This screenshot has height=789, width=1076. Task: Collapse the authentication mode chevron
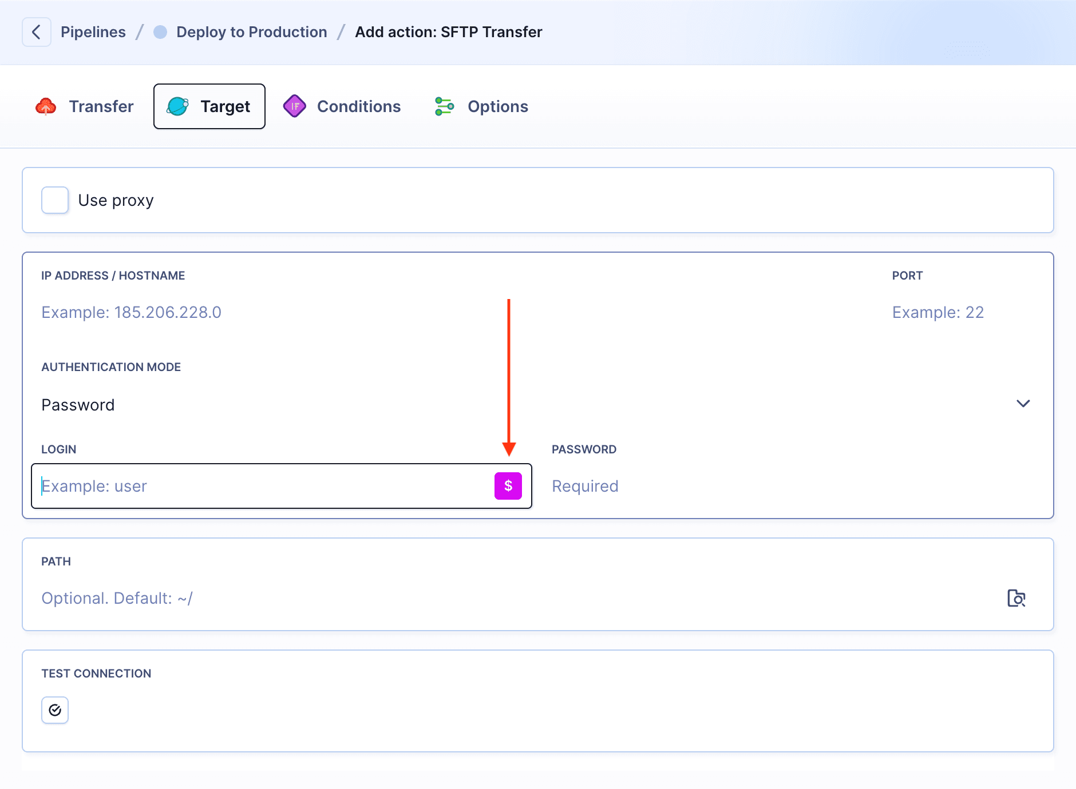coord(1022,404)
